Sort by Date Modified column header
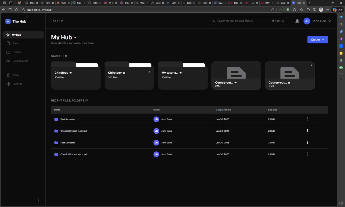Viewport: 345px width, 207px height. point(223,110)
